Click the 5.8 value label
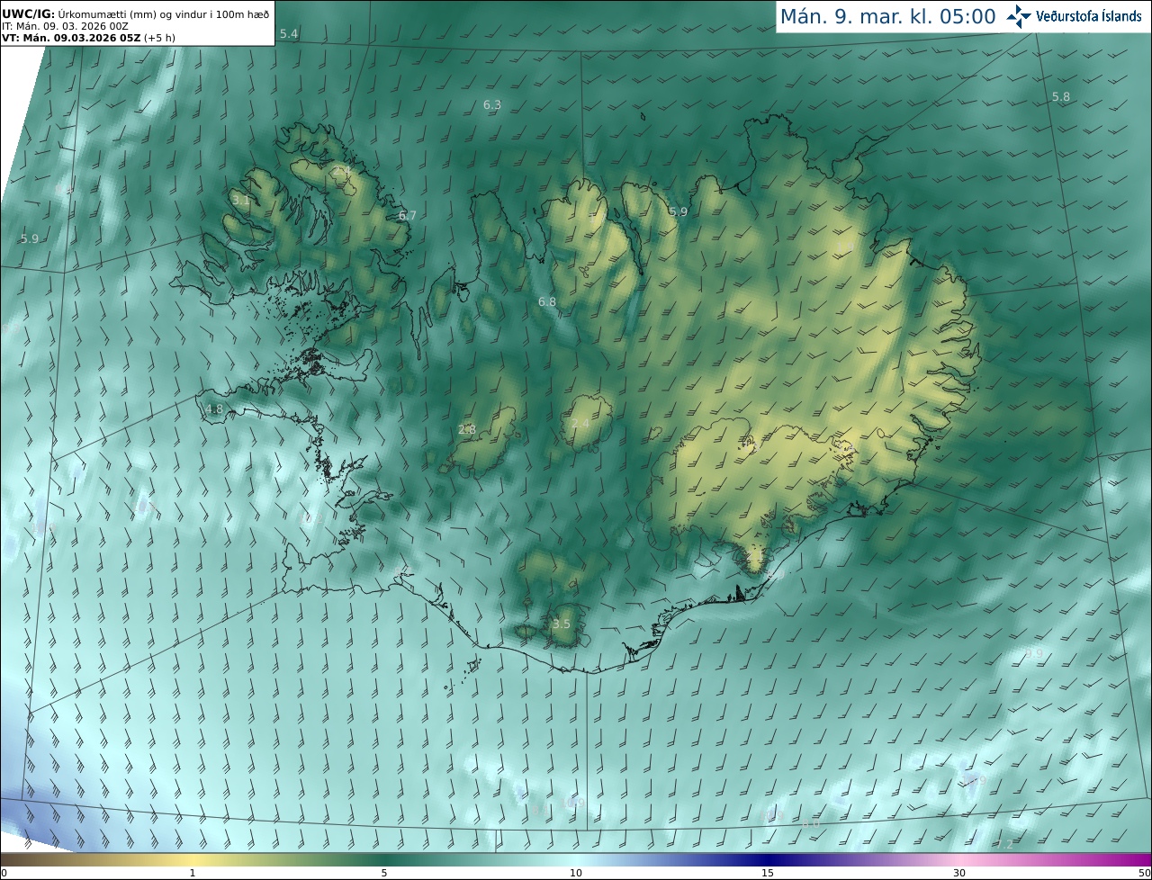 point(1061,96)
